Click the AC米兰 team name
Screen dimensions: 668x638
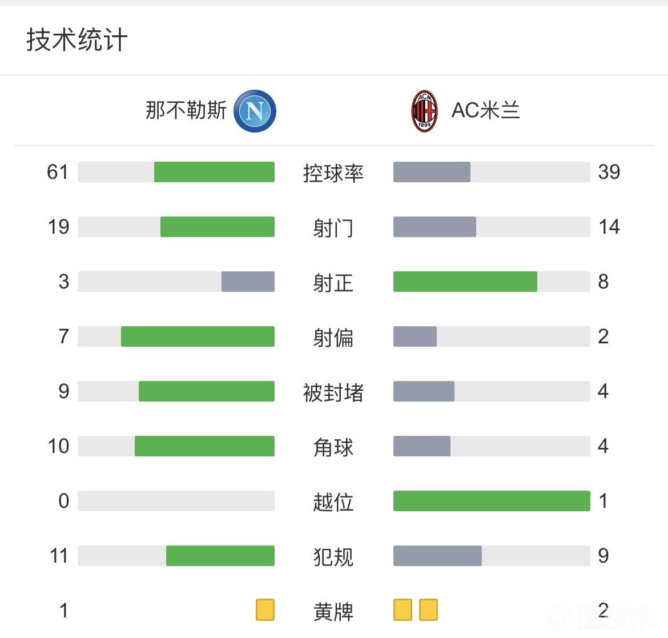[x=485, y=110]
